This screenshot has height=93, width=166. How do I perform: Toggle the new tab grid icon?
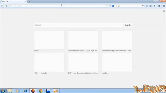[x=164, y=11]
